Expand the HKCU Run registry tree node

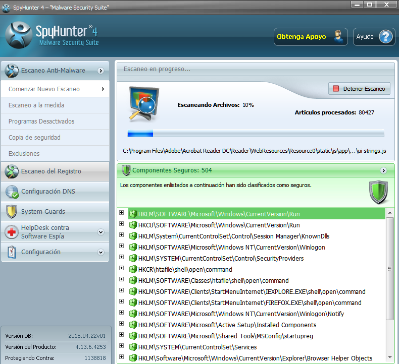[121, 224]
